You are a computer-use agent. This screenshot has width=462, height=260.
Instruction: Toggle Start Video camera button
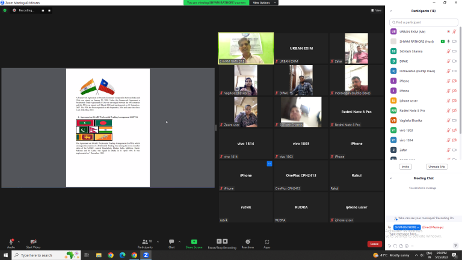(33, 242)
